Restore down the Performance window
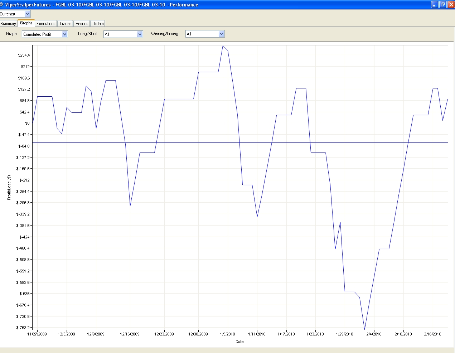455x353 pixels. pyautogui.click(x=443, y=5)
